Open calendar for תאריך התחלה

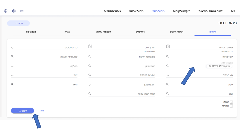coord(168,47)
